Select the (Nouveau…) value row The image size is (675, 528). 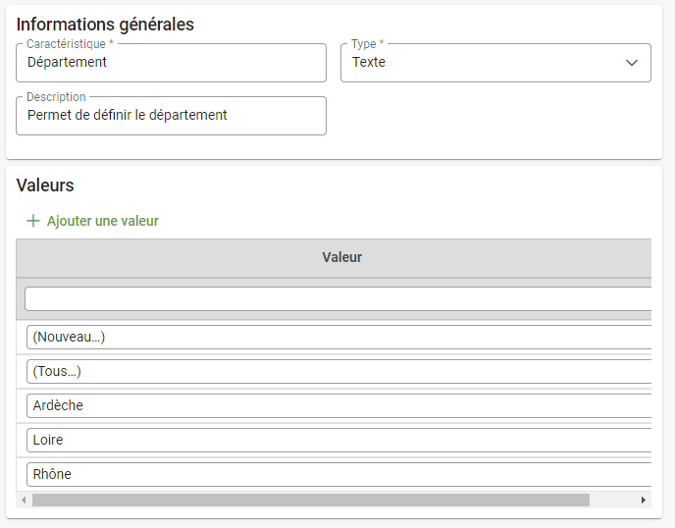(338, 337)
